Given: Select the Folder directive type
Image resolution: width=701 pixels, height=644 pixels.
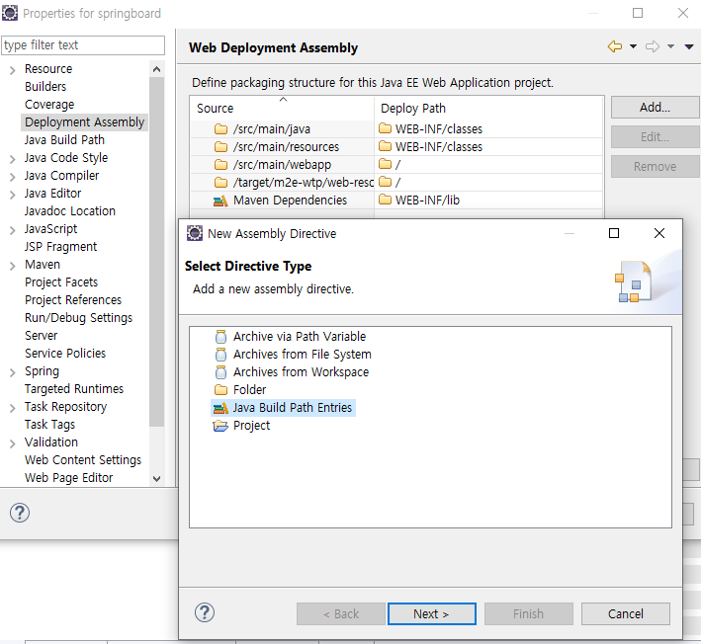Looking at the screenshot, I should click(249, 390).
